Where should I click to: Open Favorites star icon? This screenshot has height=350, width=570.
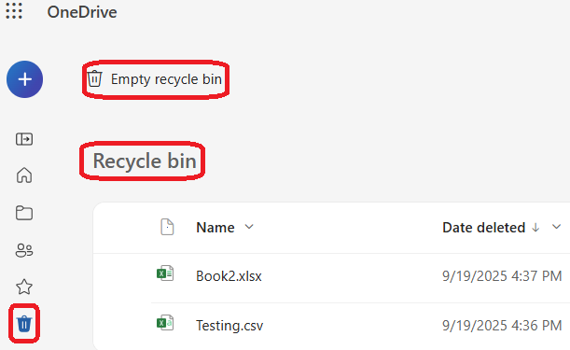pyautogui.click(x=24, y=287)
